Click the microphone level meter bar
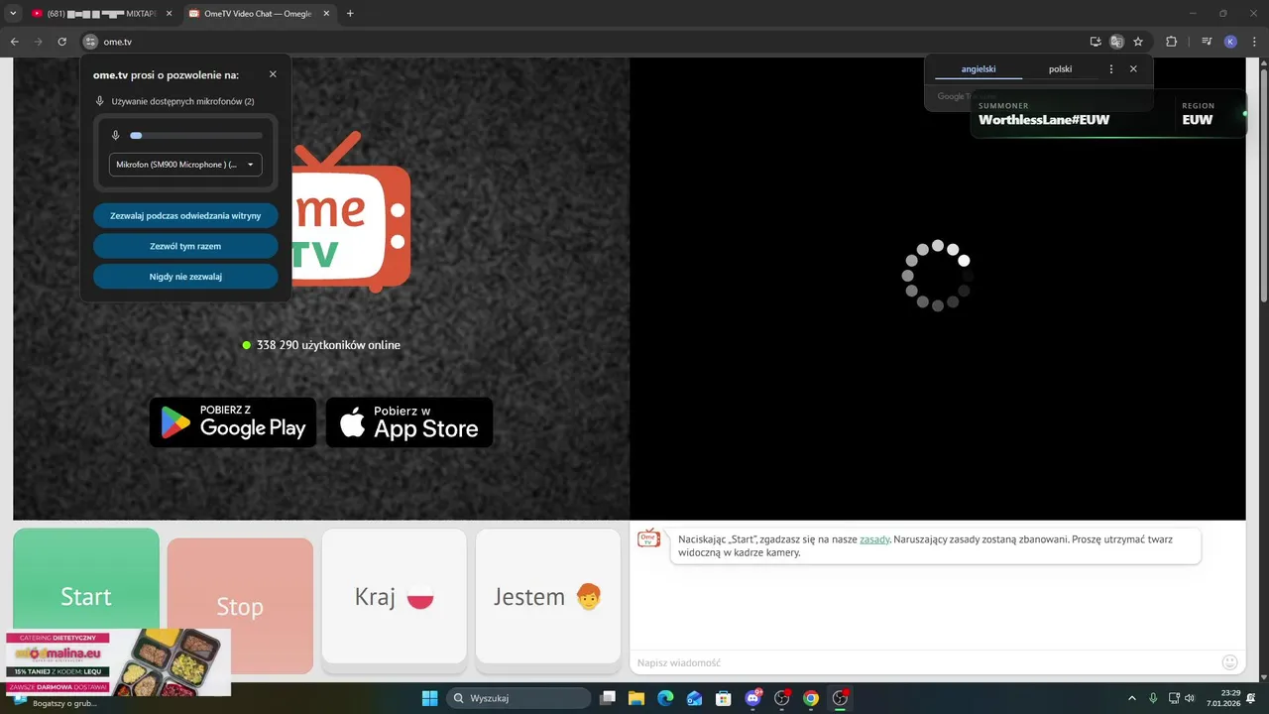 [x=196, y=136]
